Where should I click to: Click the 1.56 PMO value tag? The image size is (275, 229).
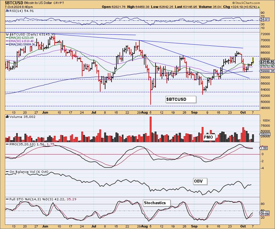(264, 148)
